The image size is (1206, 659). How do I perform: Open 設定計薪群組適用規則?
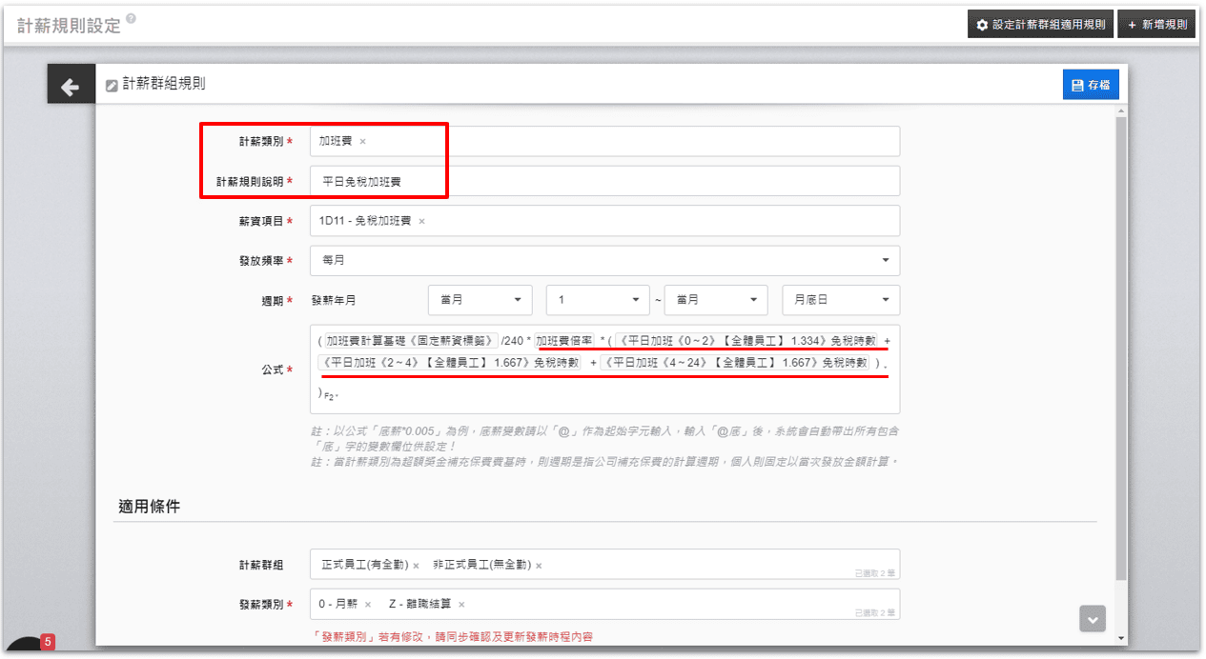1040,25
